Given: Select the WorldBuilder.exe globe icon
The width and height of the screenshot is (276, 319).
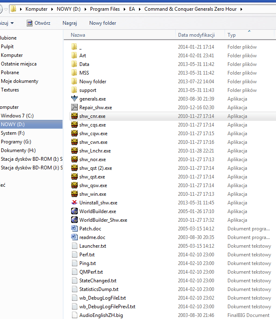Looking at the screenshot, I should pyautogui.click(x=74, y=211).
